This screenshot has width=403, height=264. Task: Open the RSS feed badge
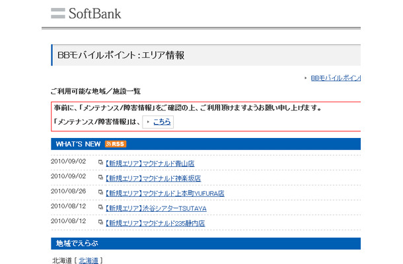(116, 144)
